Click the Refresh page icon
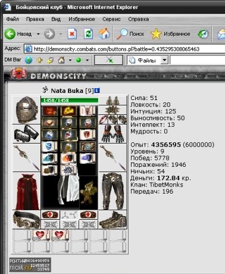 88,34
